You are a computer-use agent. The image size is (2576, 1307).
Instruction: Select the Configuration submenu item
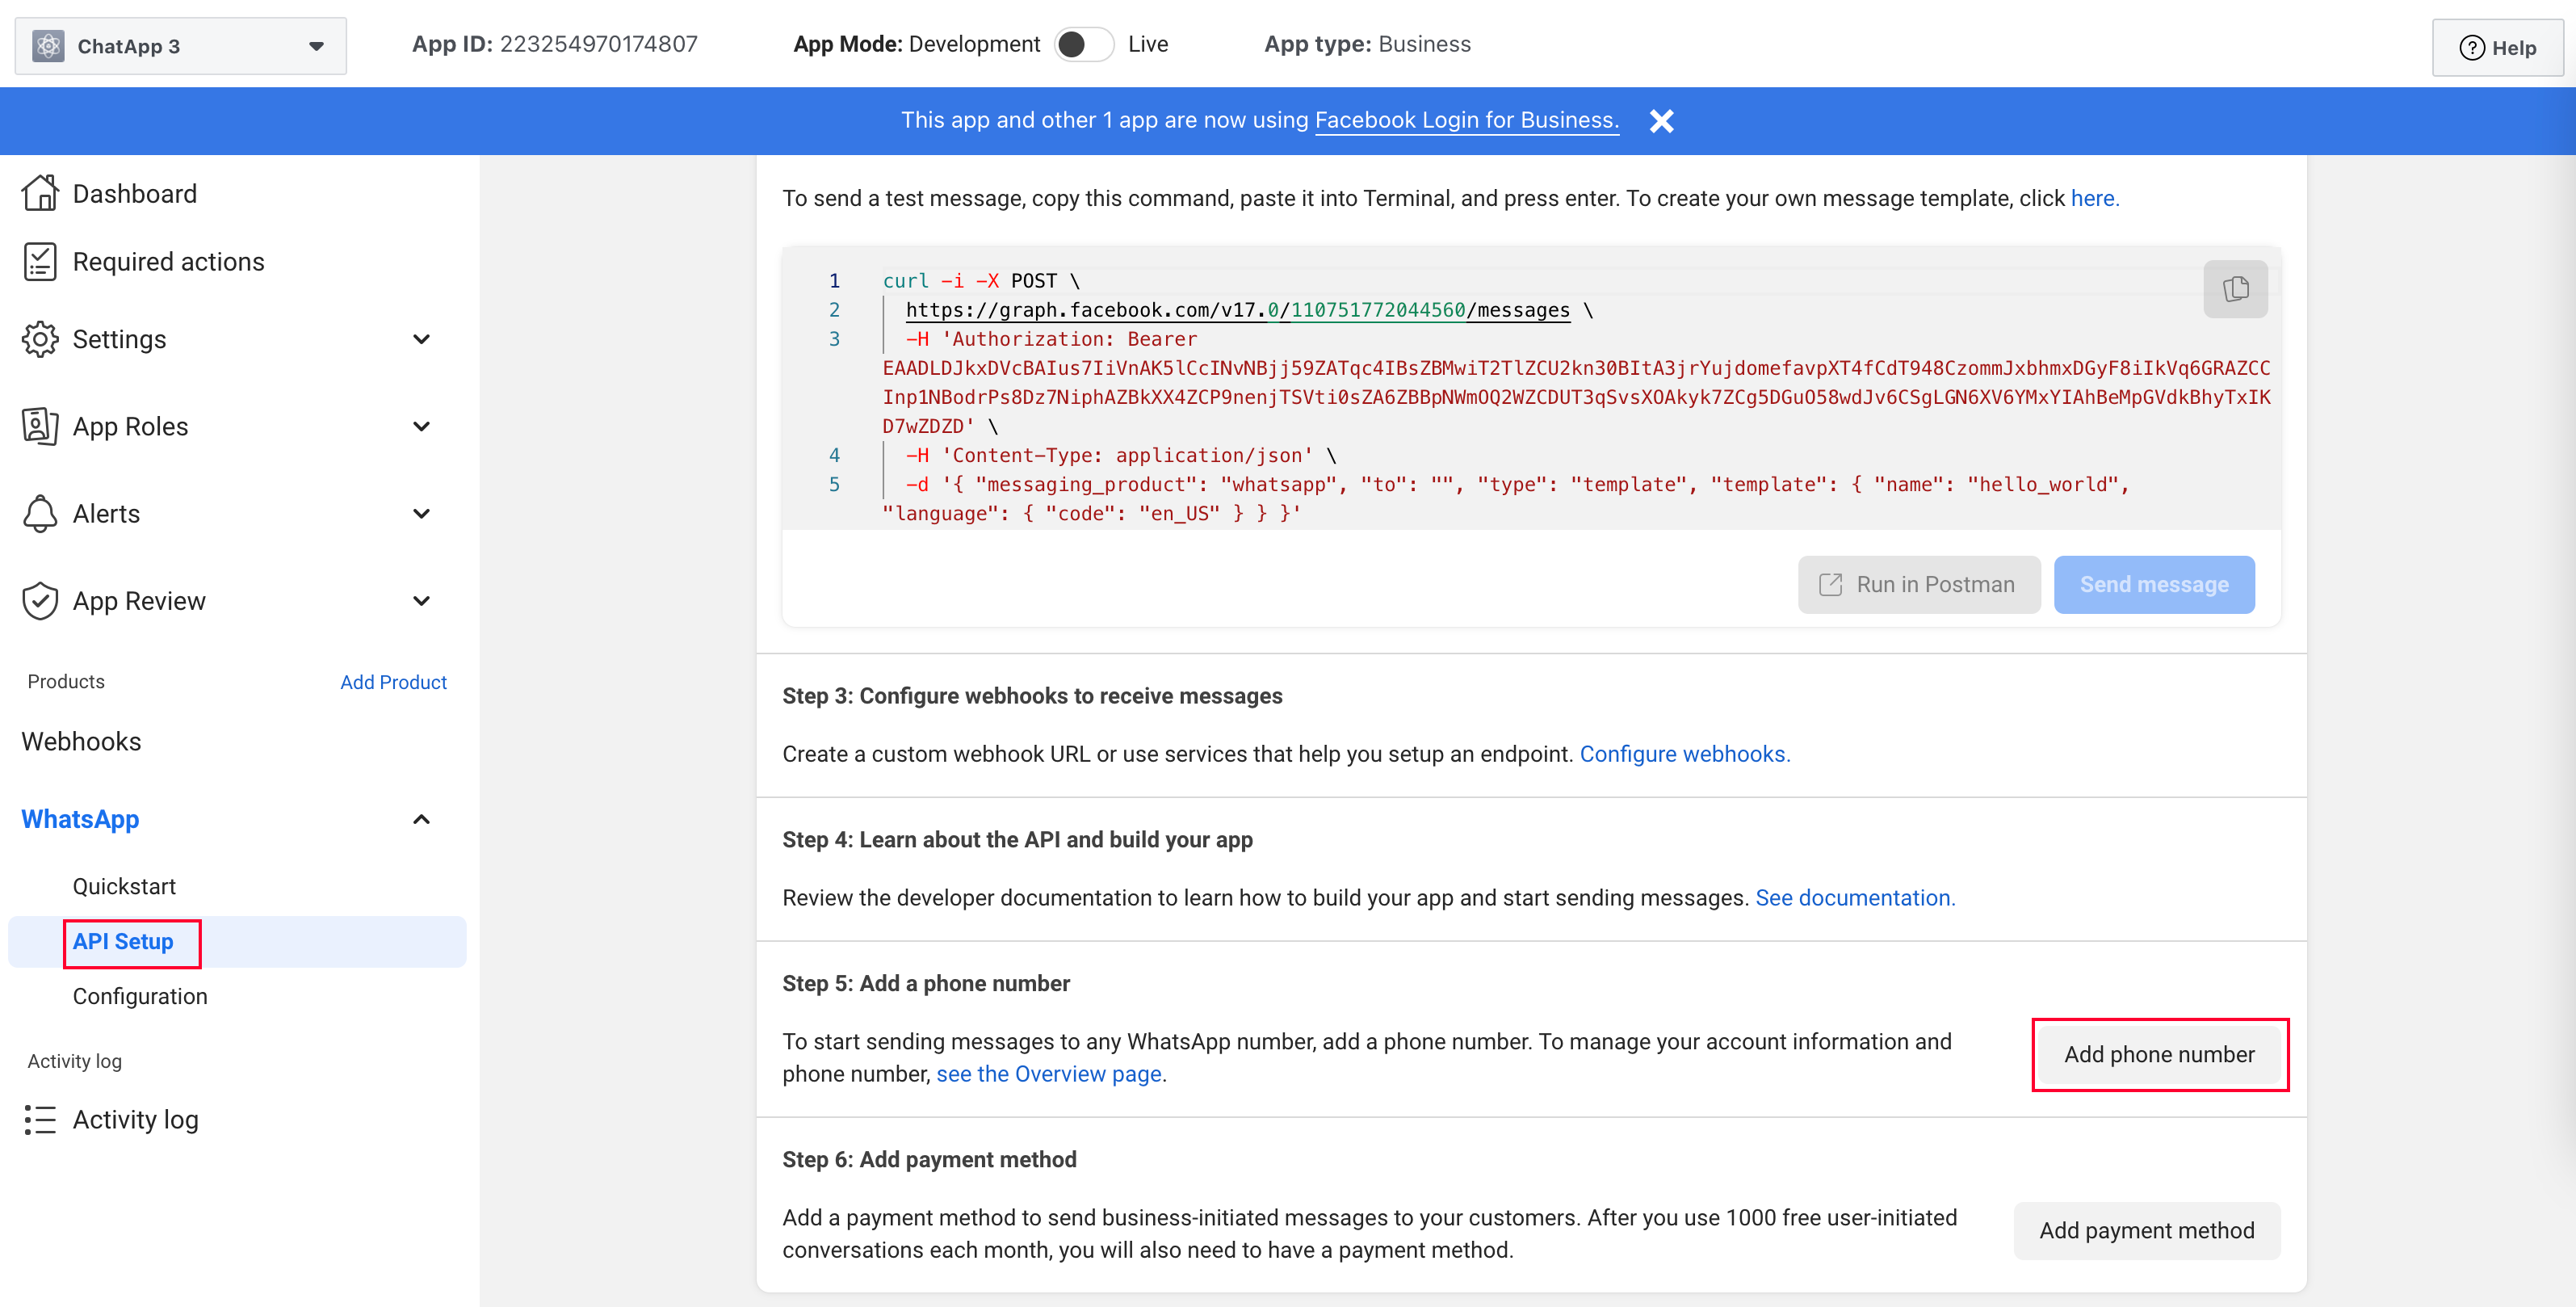(140, 997)
